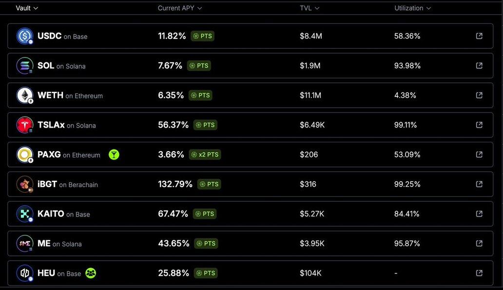Sort by TVL column header
Screen dimensions: 503x290
pos(310,8)
